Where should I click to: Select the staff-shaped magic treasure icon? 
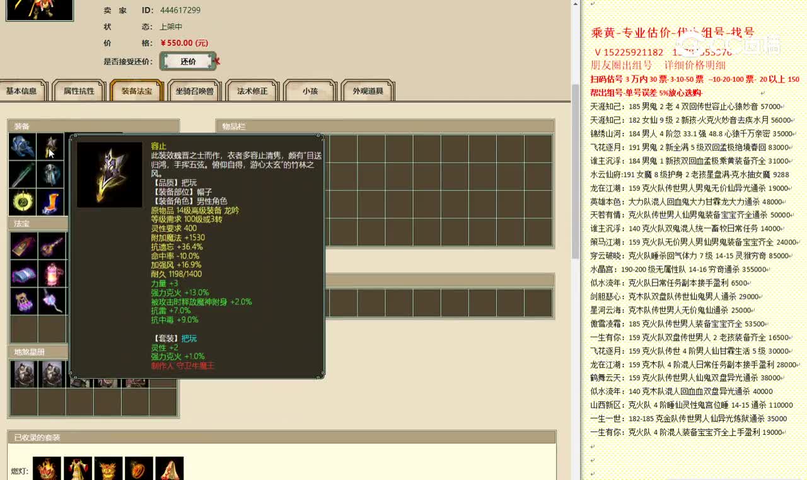(x=51, y=246)
